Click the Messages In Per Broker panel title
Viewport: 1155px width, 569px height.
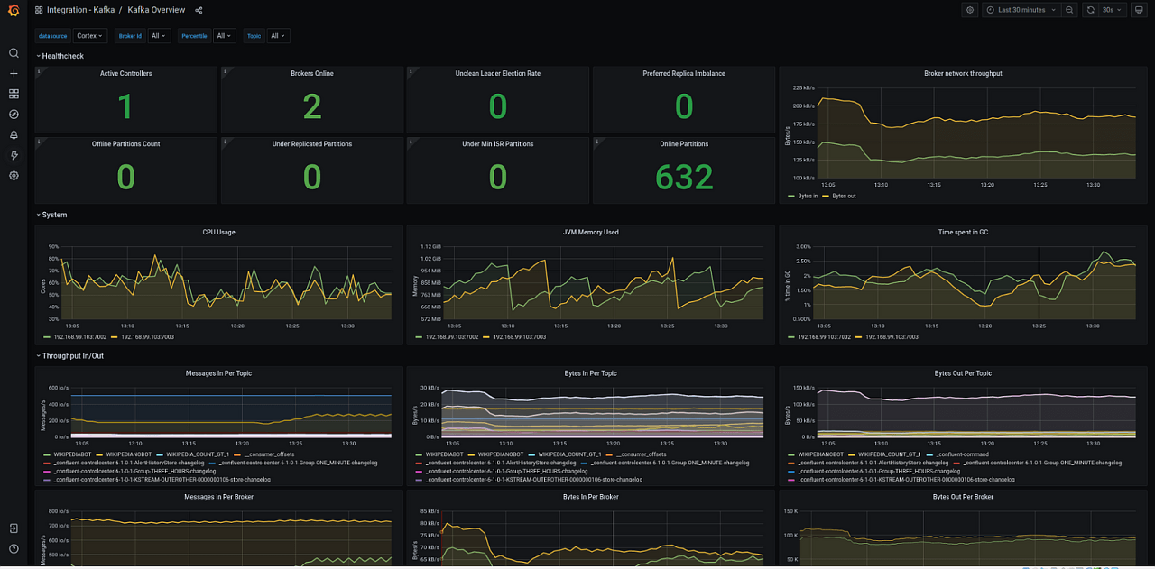pyautogui.click(x=218, y=496)
